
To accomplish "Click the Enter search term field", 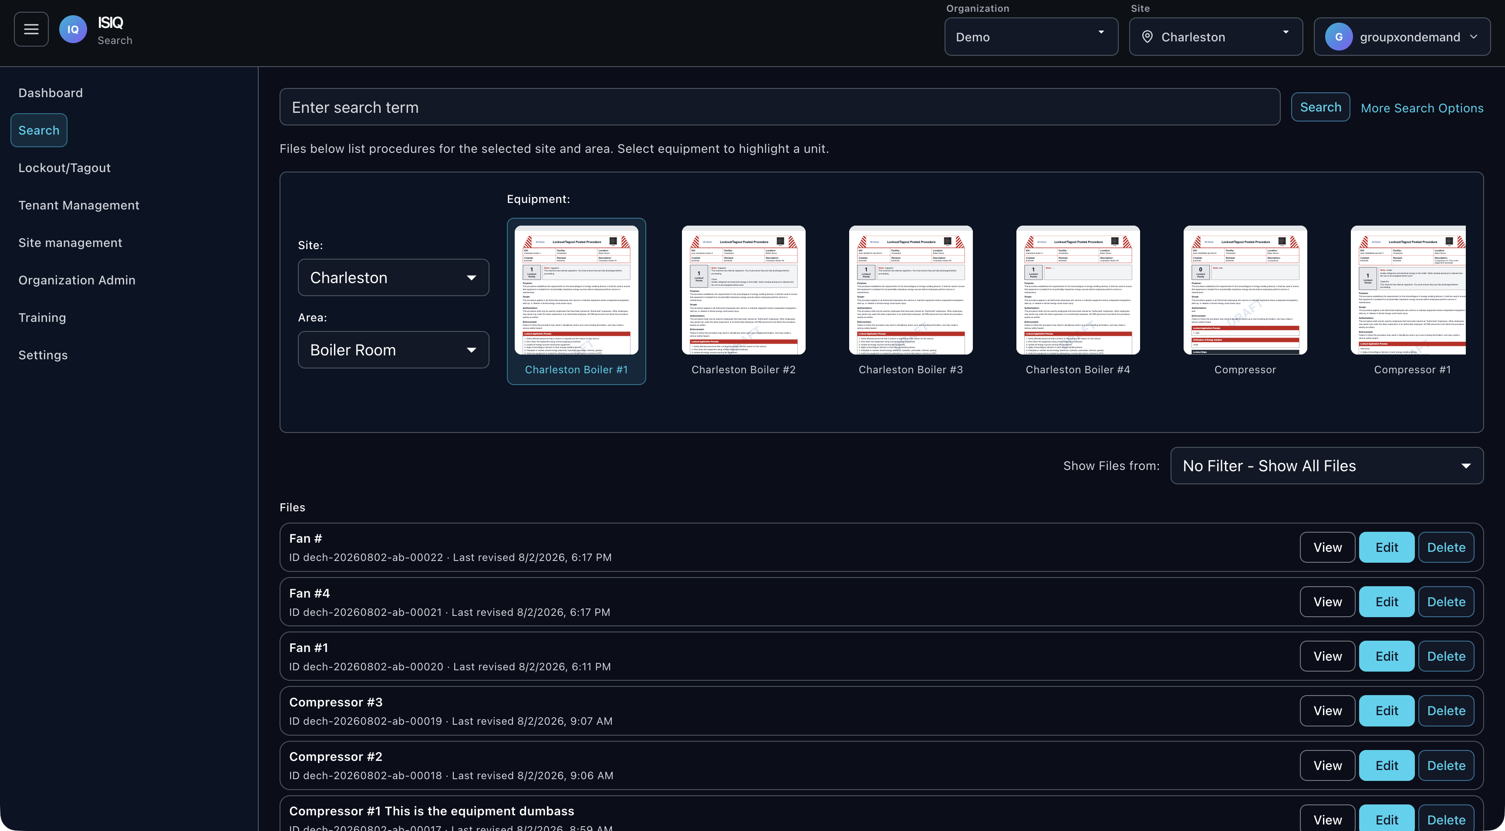I will click(x=779, y=107).
